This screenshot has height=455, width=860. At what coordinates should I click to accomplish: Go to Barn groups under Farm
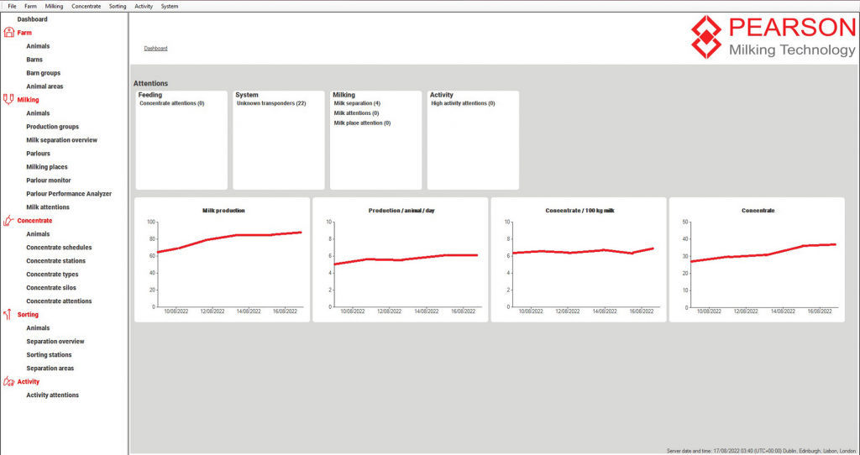[43, 73]
